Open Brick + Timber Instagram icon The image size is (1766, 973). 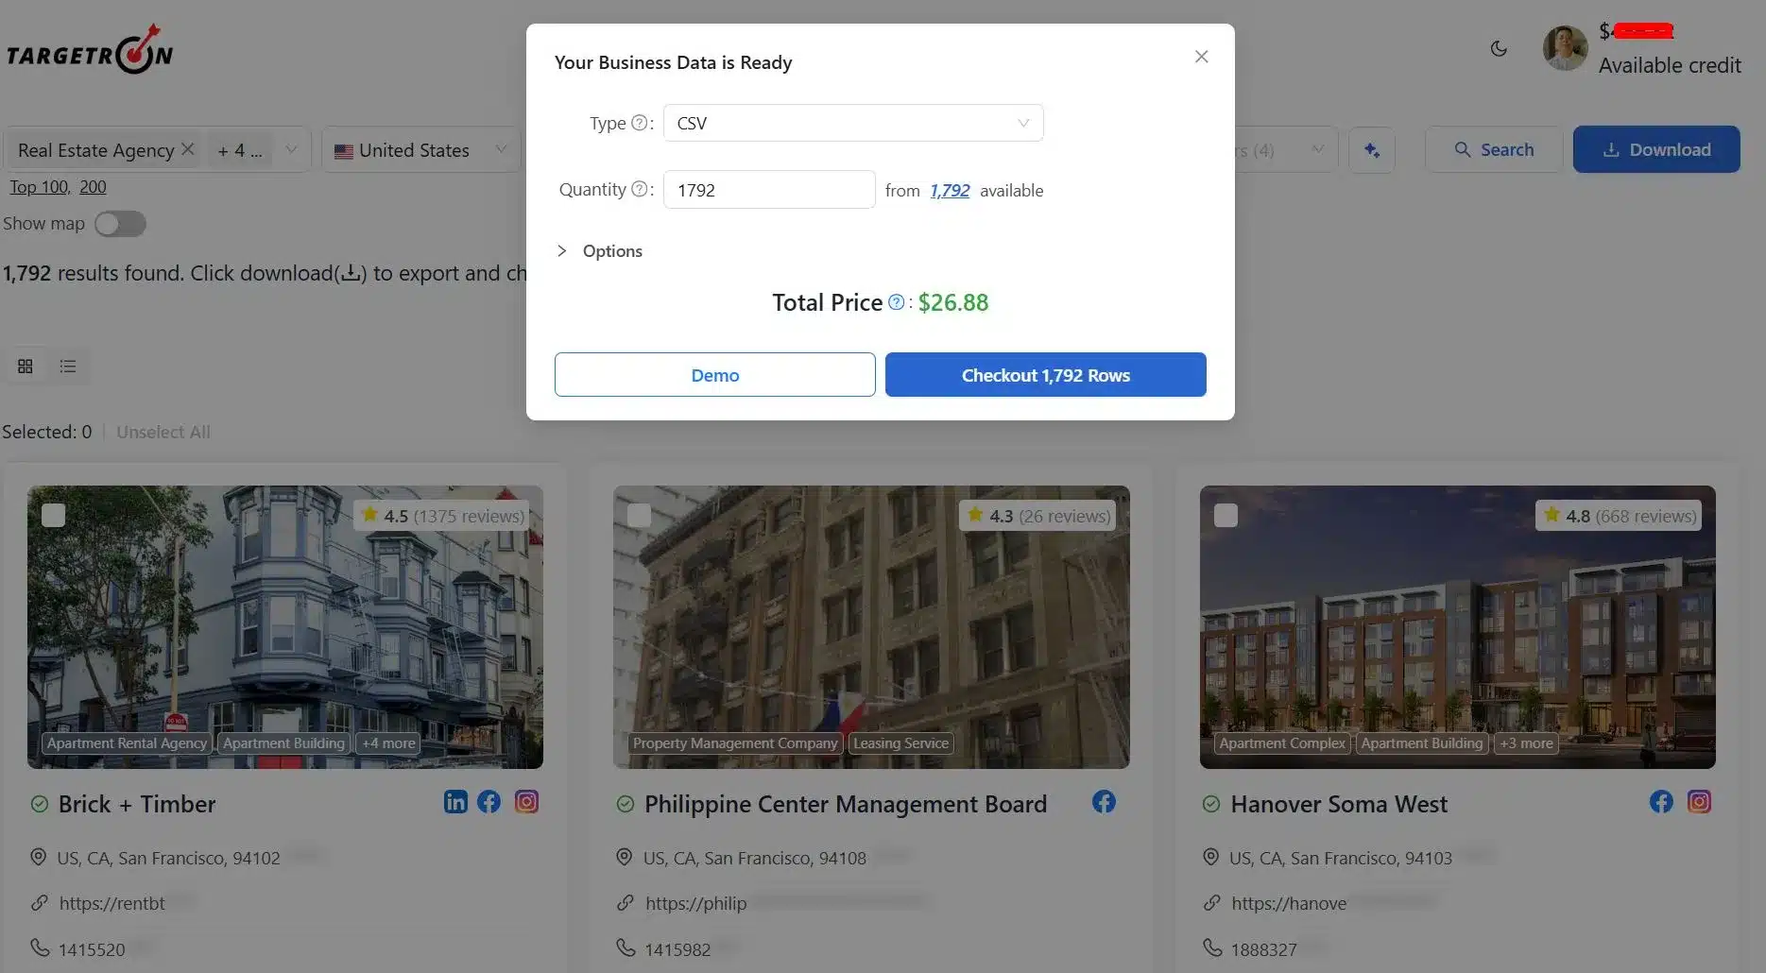526,802
